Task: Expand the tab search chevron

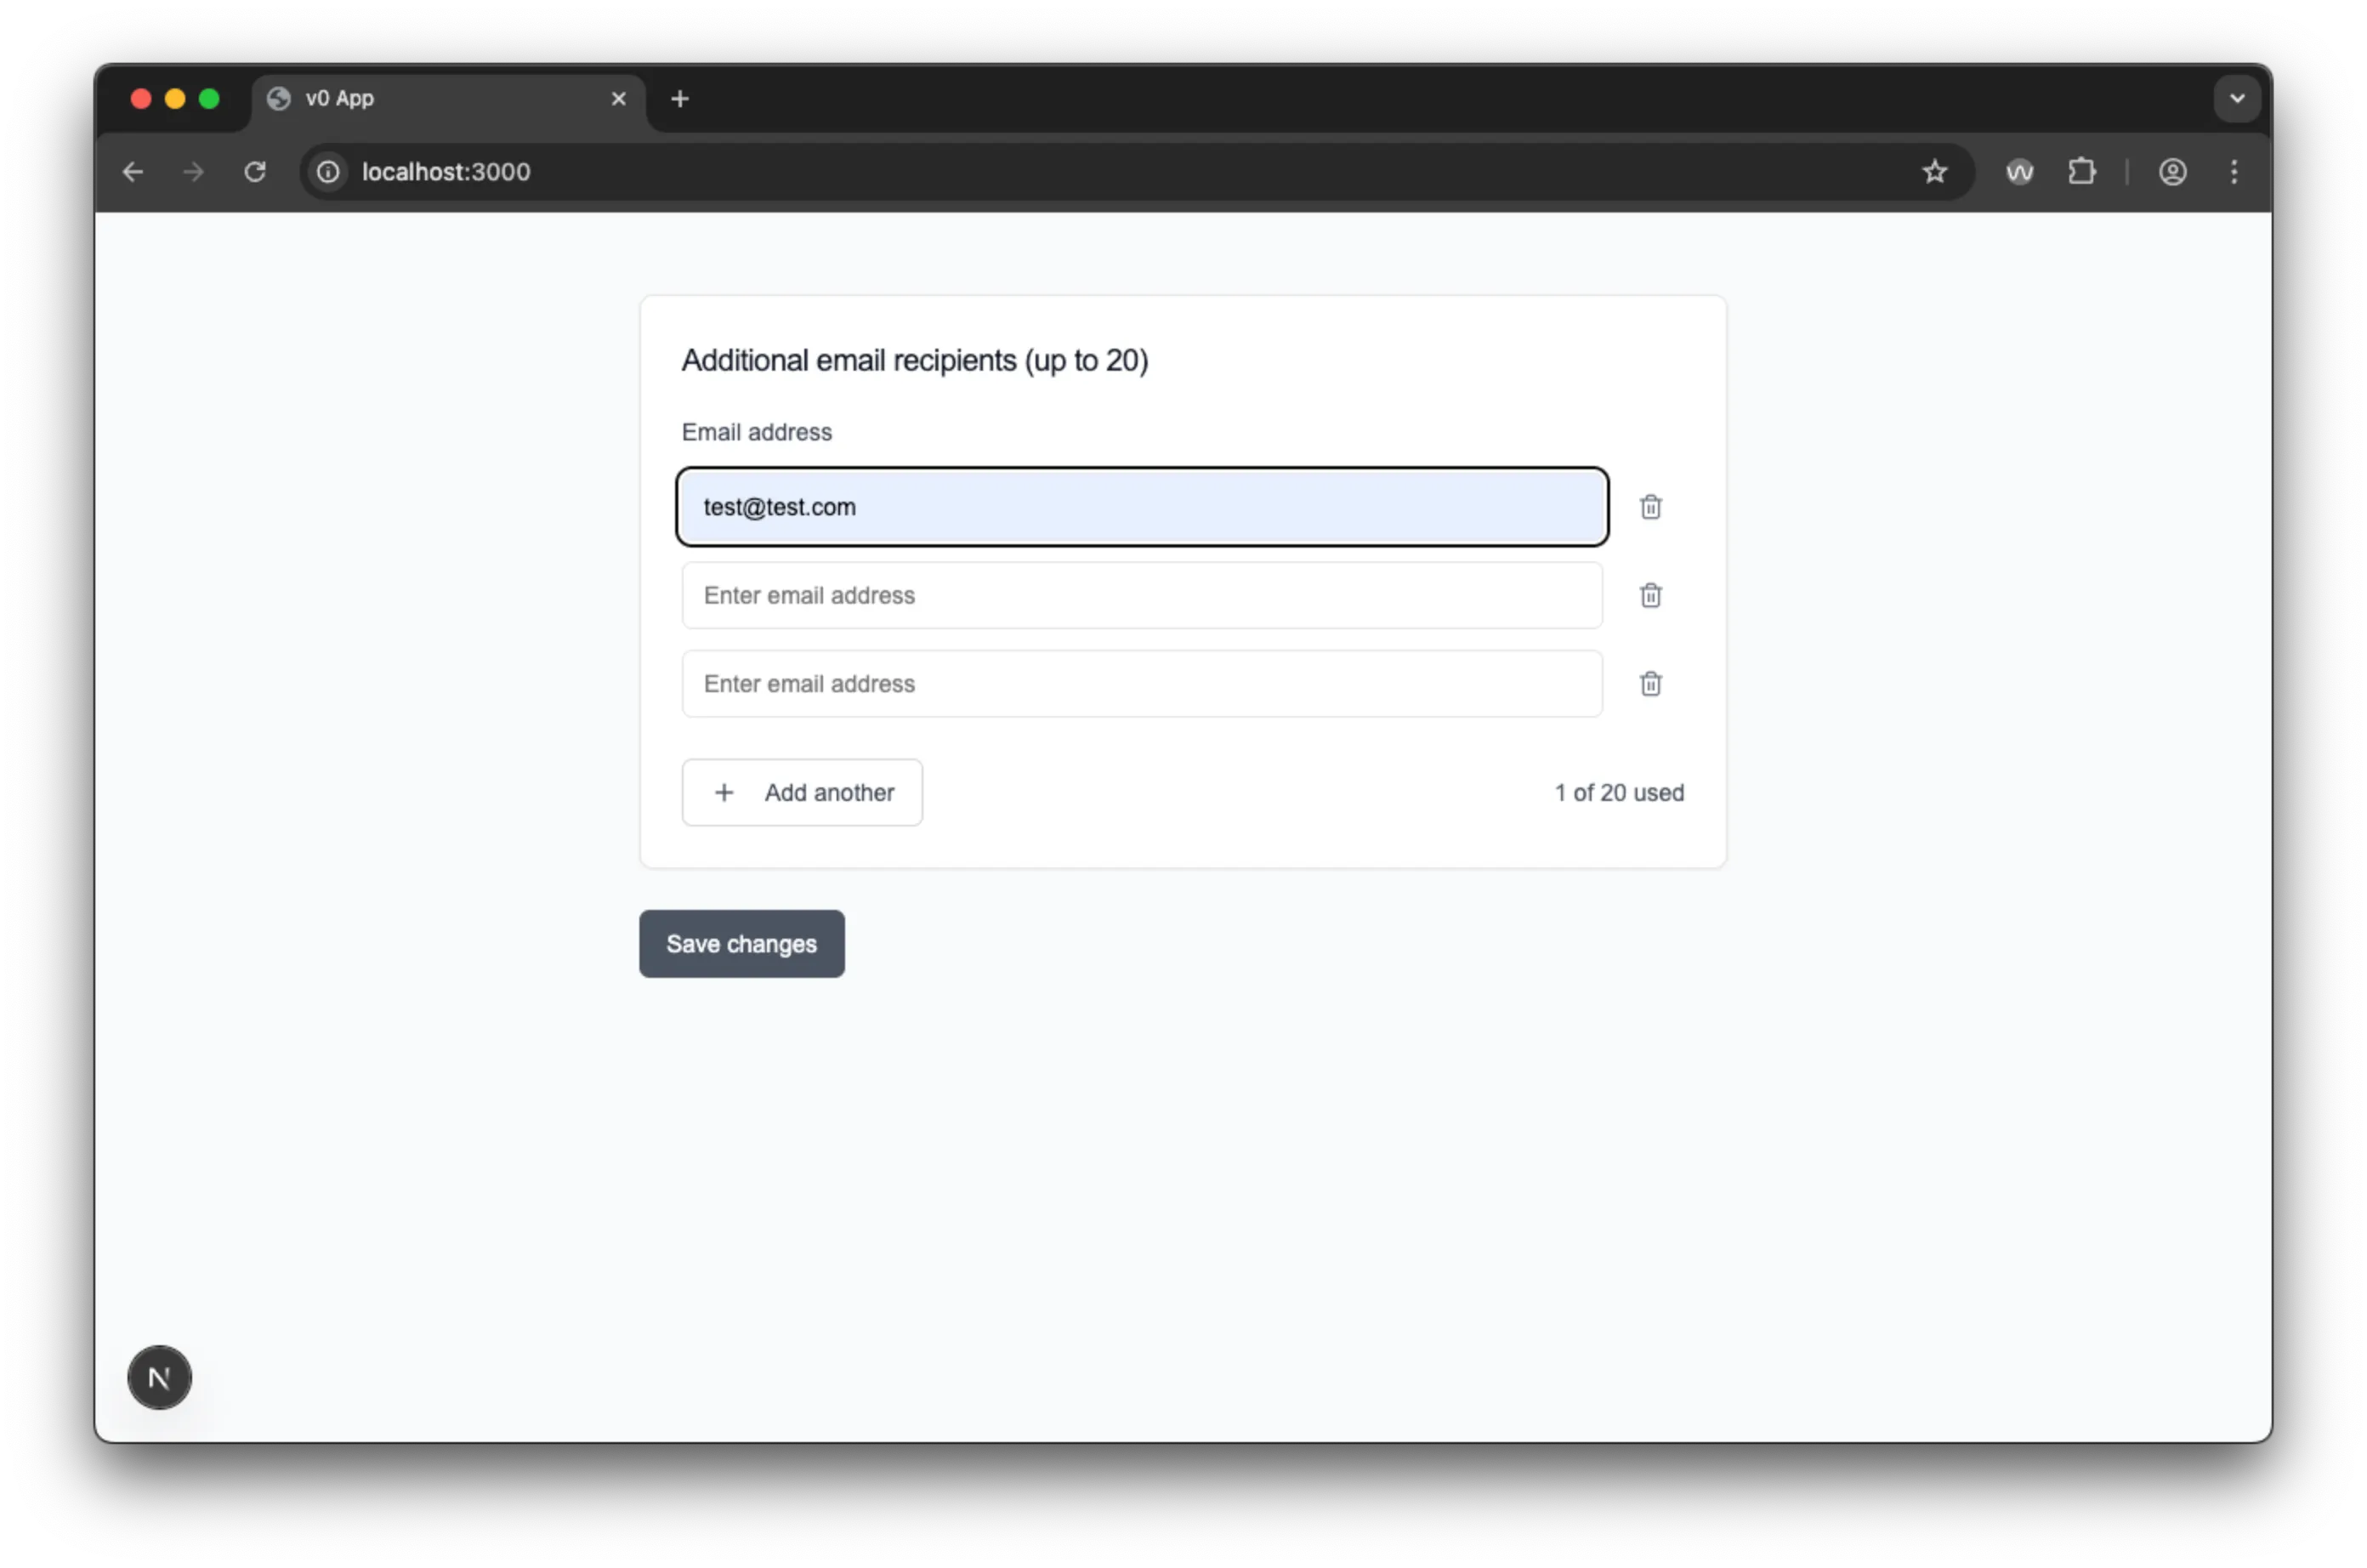Action: pos(2237,99)
